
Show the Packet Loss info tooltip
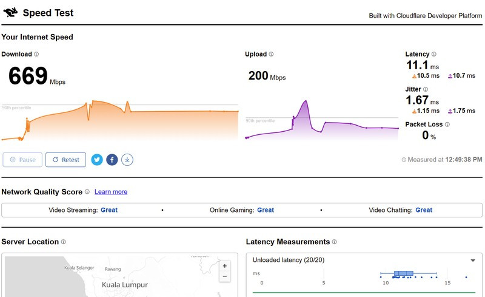pyautogui.click(x=447, y=125)
